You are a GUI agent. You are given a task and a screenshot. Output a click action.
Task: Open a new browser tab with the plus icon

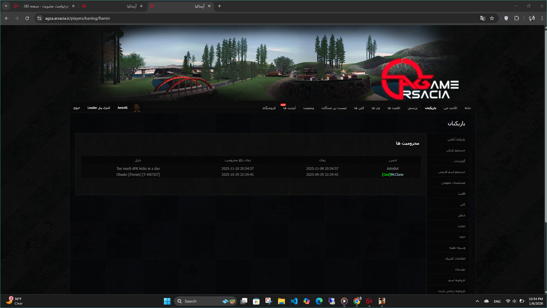219,6
